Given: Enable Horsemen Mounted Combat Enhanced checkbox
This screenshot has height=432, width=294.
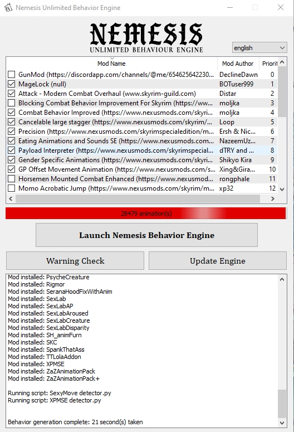Looking at the screenshot, I should click(11, 179).
